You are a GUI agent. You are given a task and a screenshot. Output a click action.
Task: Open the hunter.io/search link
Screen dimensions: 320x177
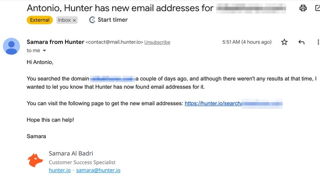[234, 103]
